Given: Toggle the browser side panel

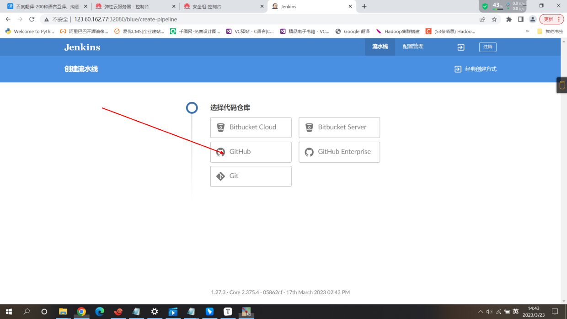Looking at the screenshot, I should [x=521, y=19].
